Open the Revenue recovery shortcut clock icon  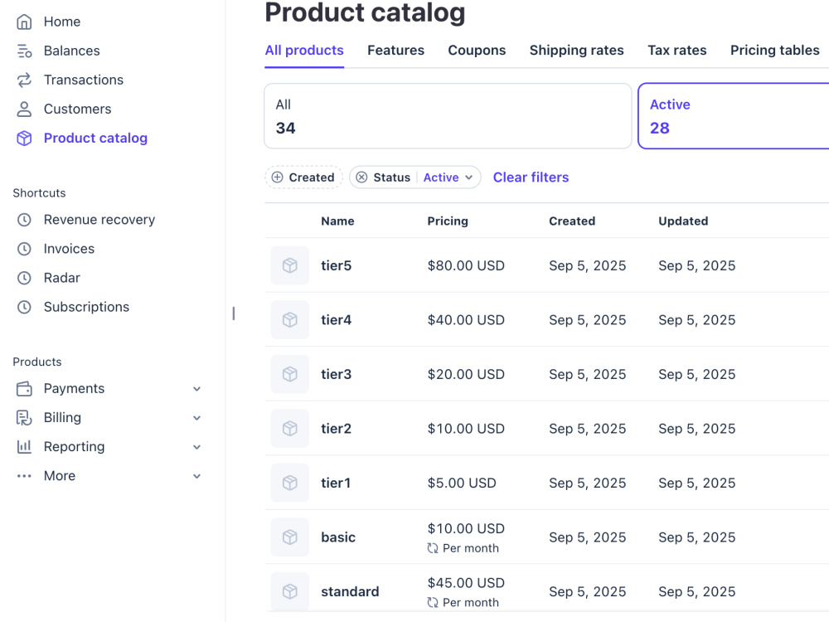[x=24, y=220]
